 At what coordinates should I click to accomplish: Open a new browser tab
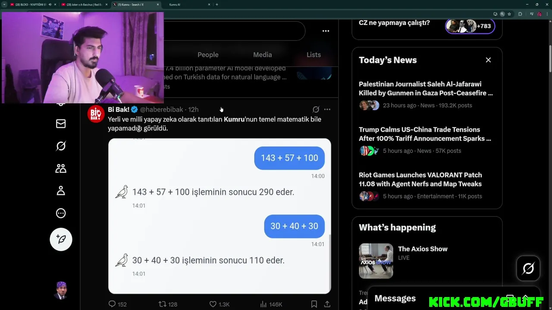pyautogui.click(x=216, y=4)
